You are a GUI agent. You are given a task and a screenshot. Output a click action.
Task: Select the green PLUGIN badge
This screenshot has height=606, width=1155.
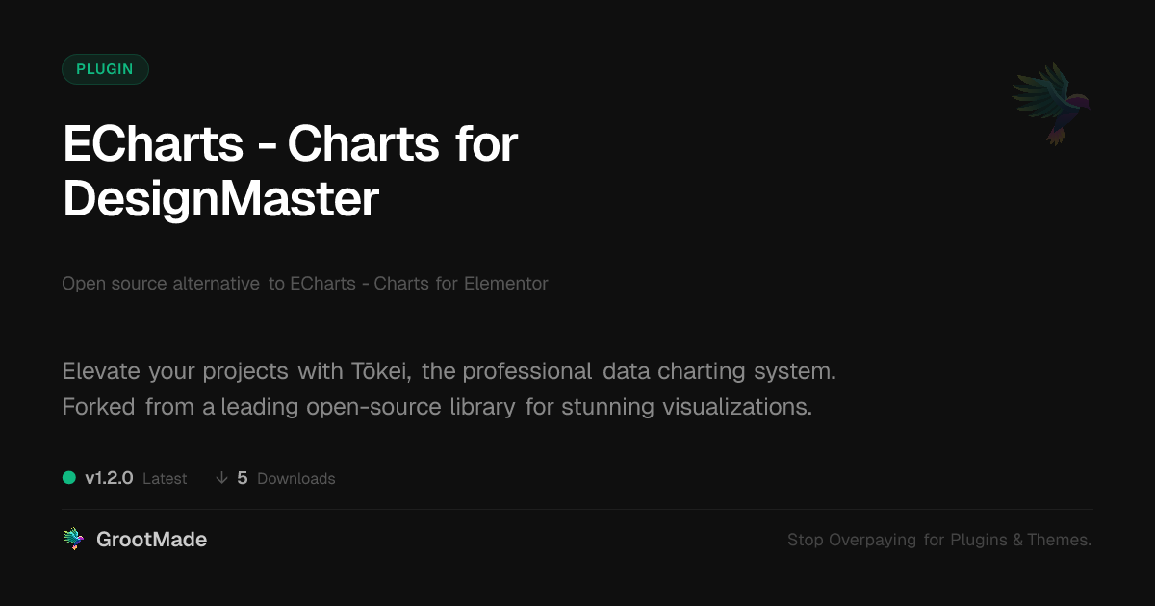click(105, 69)
